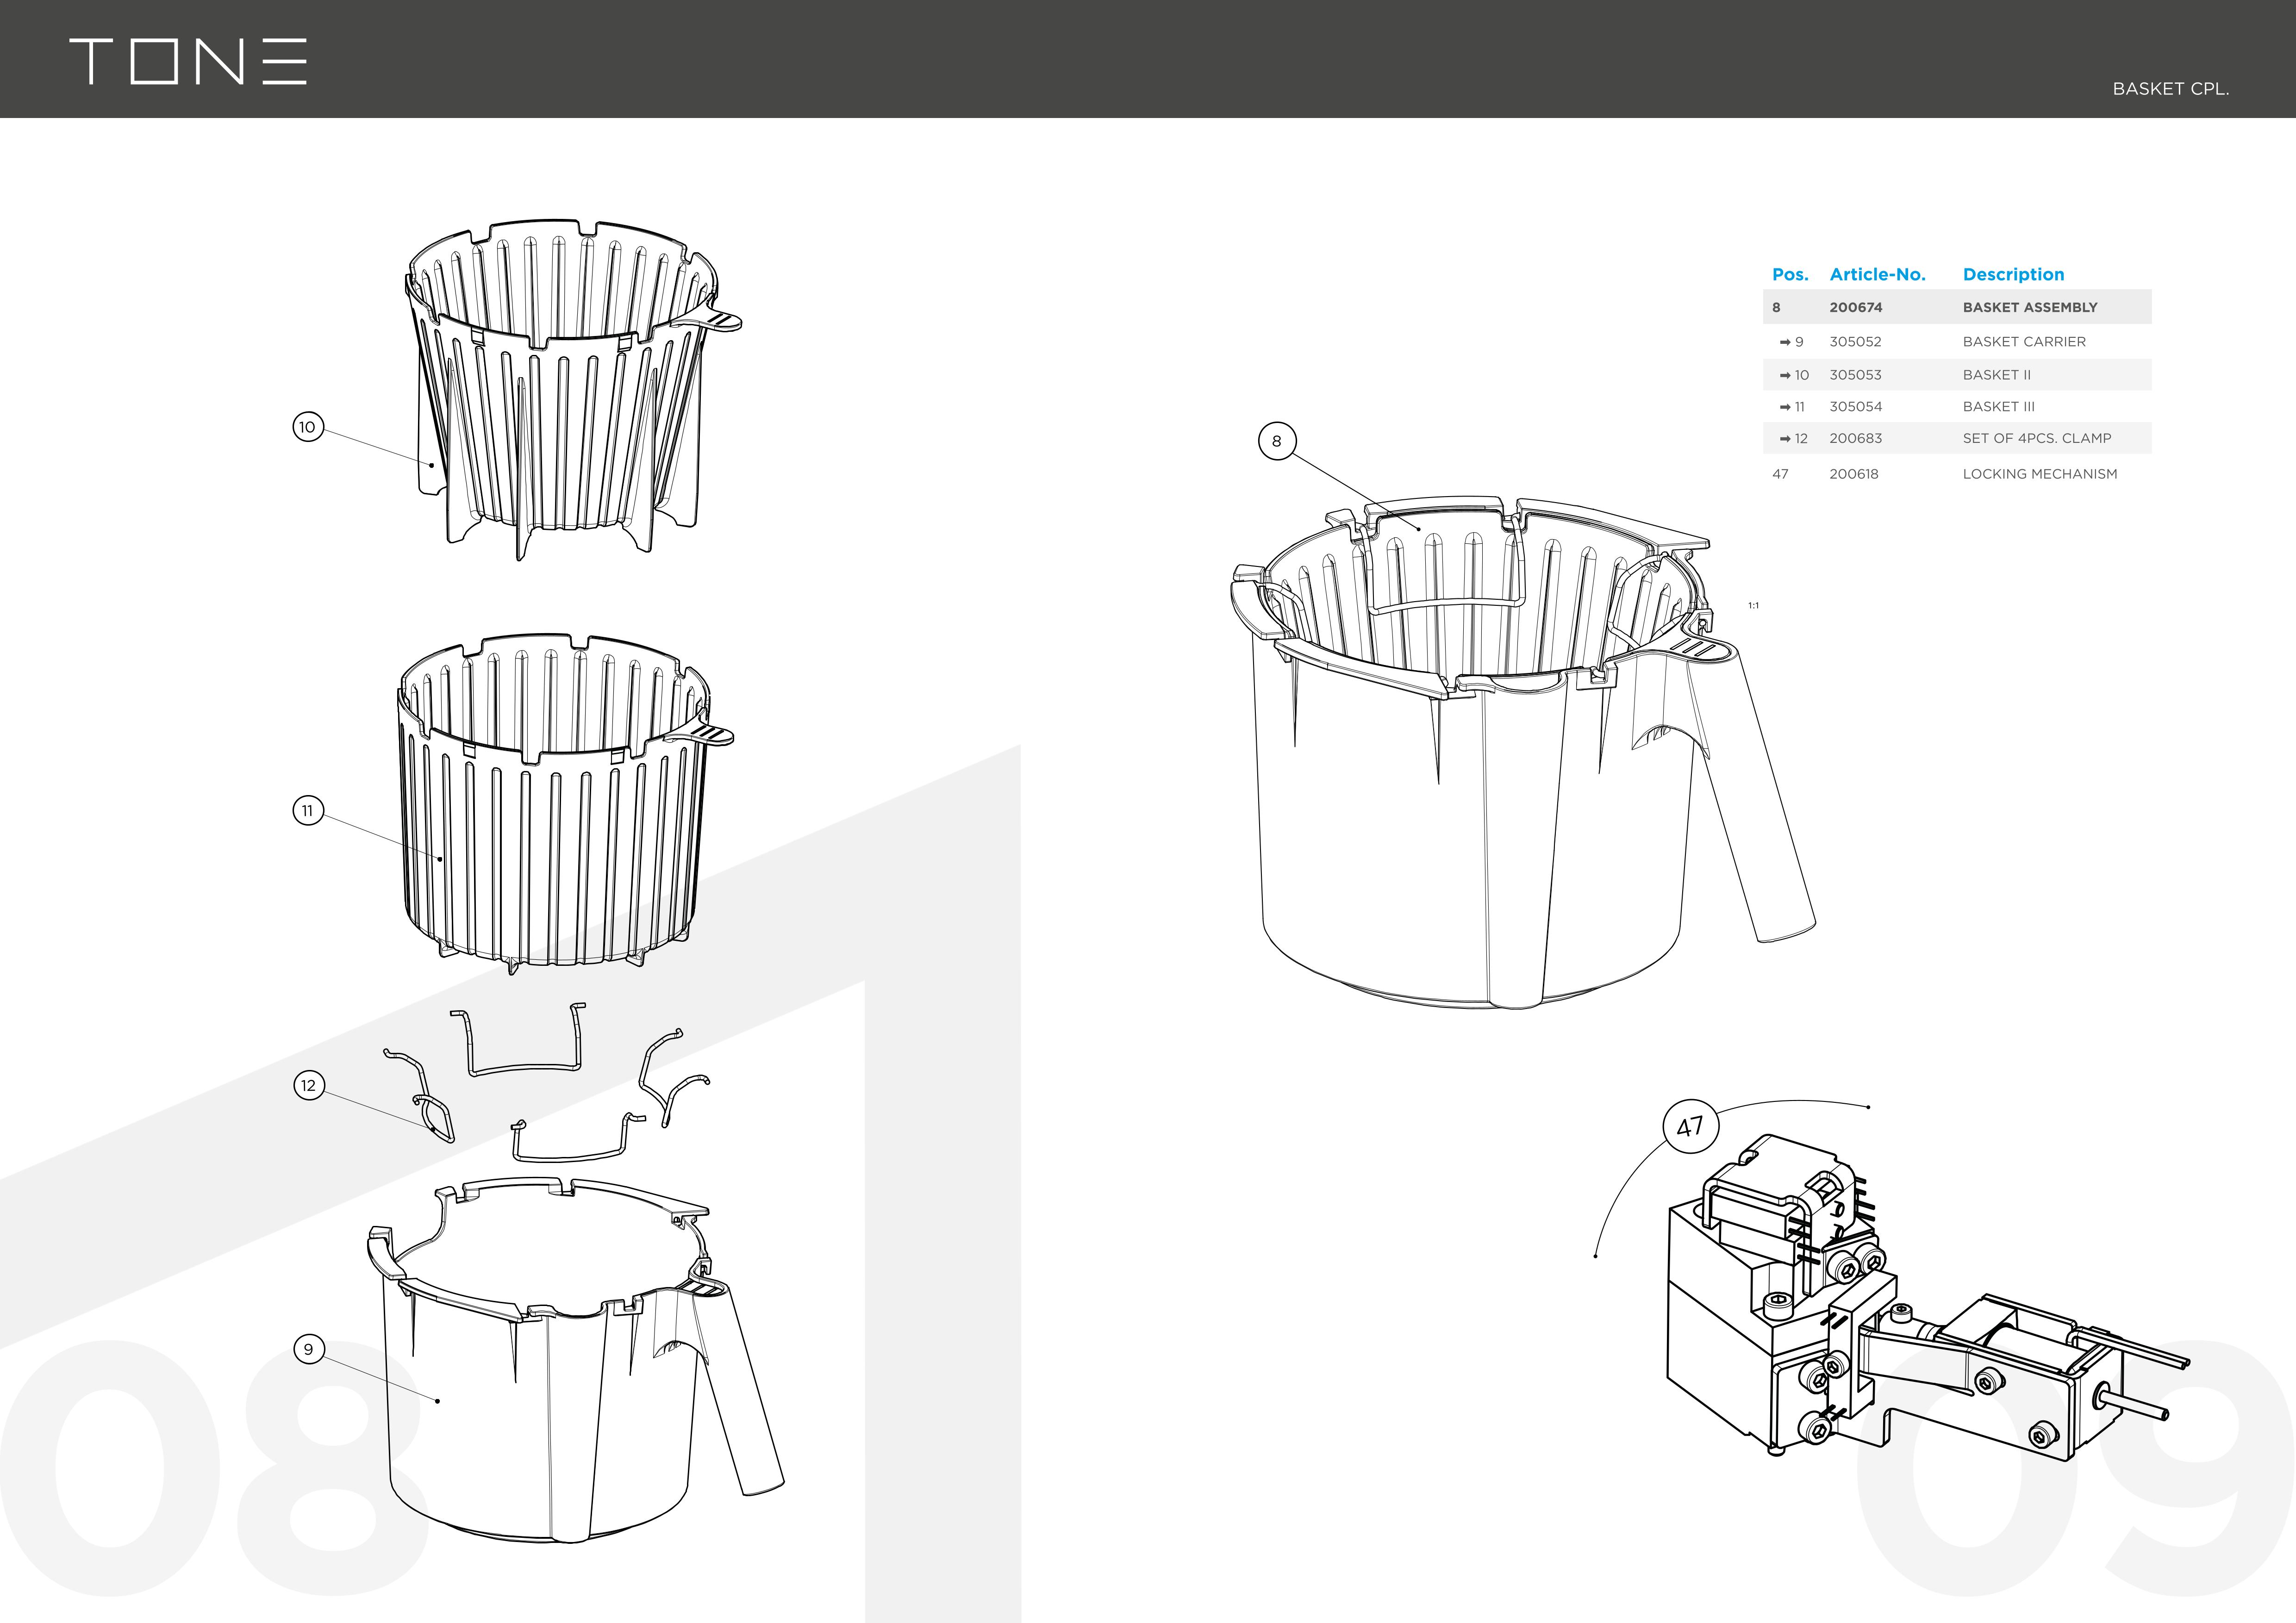Image resolution: width=2296 pixels, height=1623 pixels.
Task: Click the arrow icon beside position 9
Action: [1785, 342]
